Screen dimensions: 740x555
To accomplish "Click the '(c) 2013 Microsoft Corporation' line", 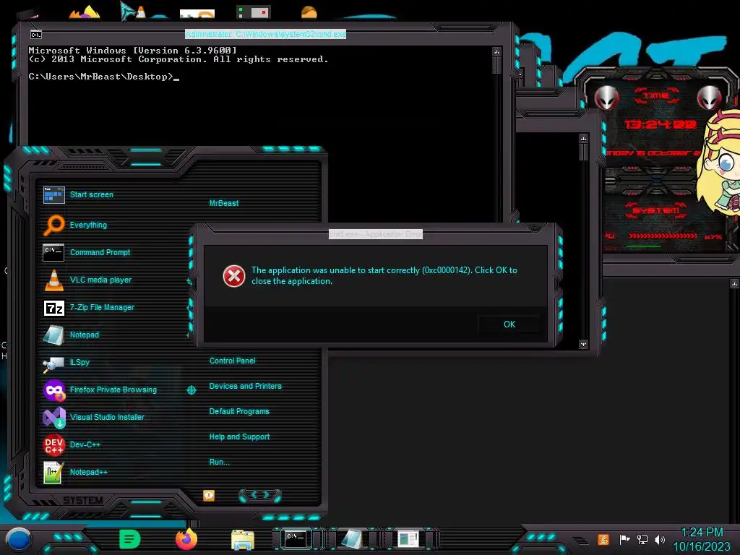I will click(x=178, y=59).
